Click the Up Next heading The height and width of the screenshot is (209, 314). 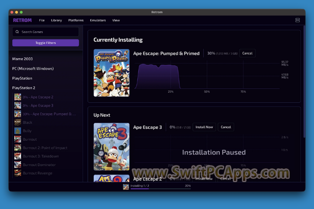(102, 115)
